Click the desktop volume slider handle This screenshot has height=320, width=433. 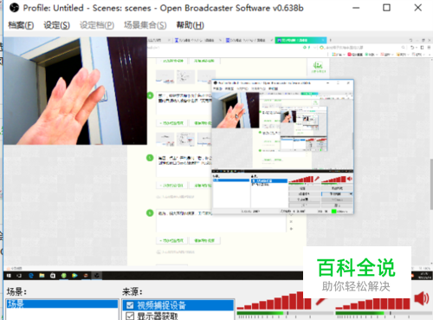point(391,313)
